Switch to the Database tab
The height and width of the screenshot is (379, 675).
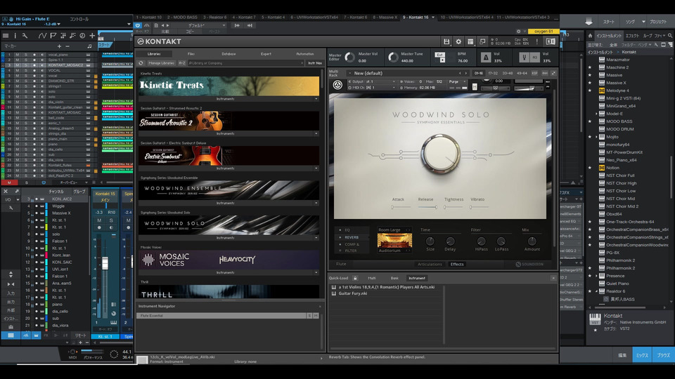coord(229,54)
